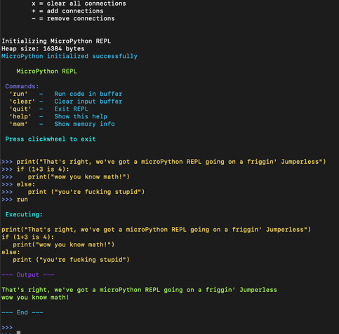Click the 'Press clickwheel to exit' text
Viewport: 339px width, 334px height.
51,139
